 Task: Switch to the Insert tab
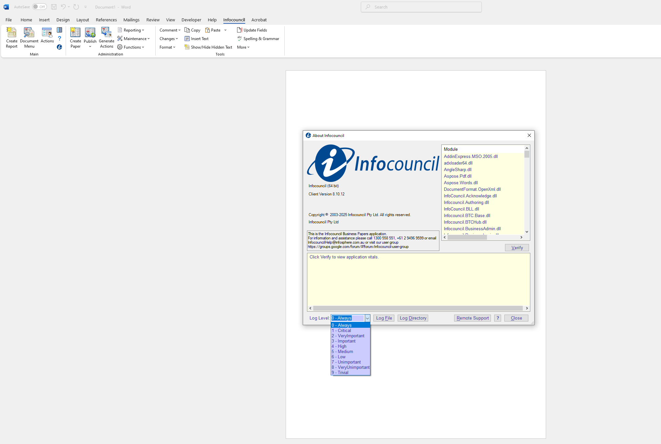44,20
